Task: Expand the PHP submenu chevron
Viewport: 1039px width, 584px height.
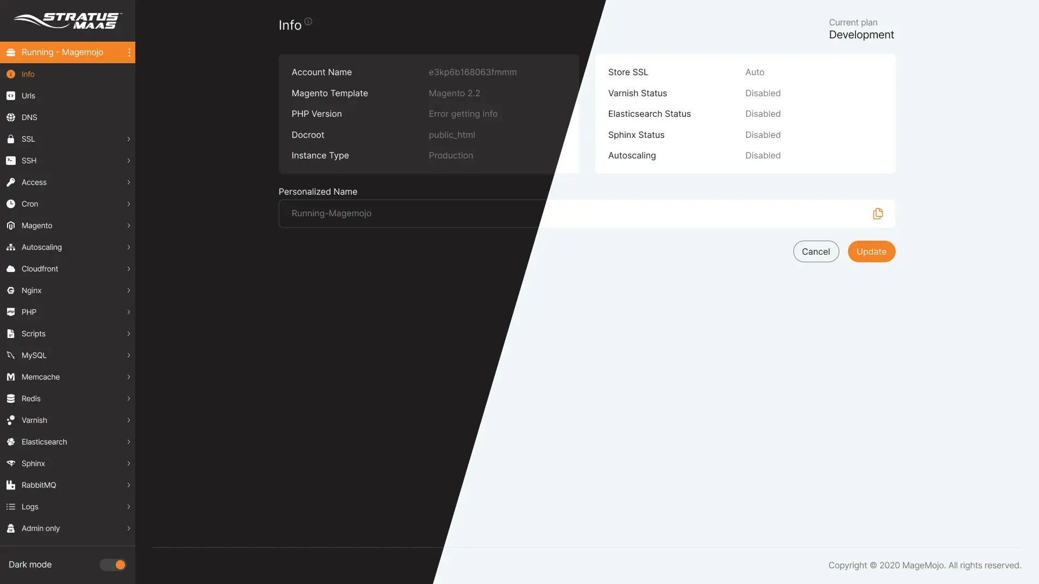Action: 129,312
